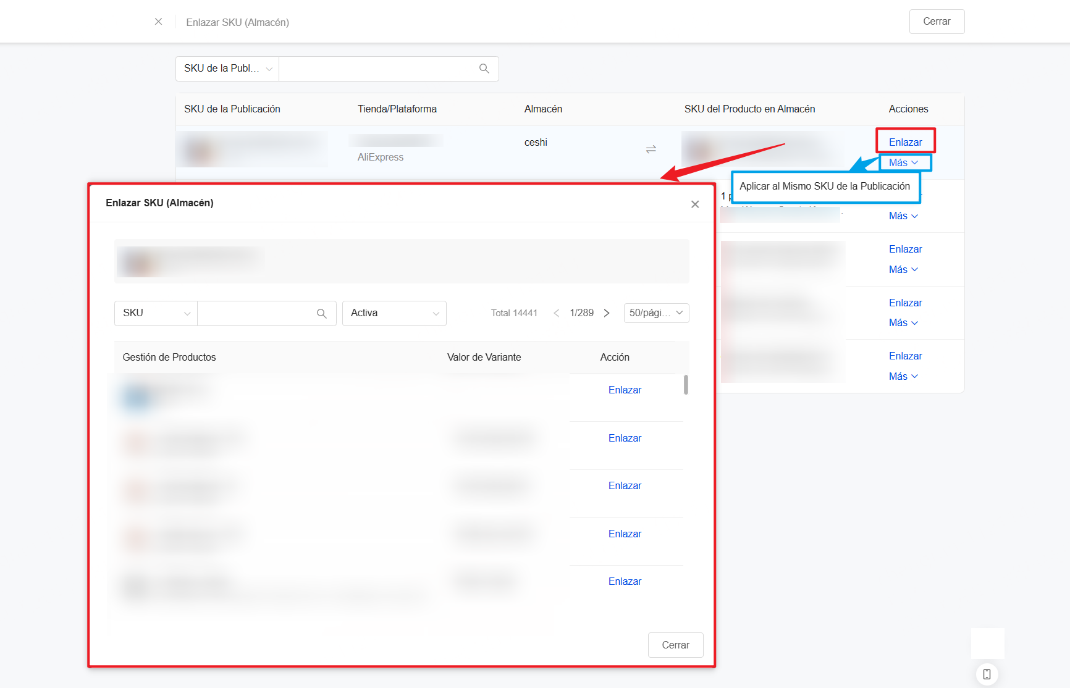Open the SKU type dropdown in the dialog
Viewport: 1070px width, 688px height.
point(156,313)
